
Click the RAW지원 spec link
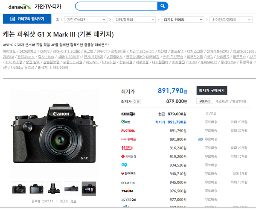point(109,62)
